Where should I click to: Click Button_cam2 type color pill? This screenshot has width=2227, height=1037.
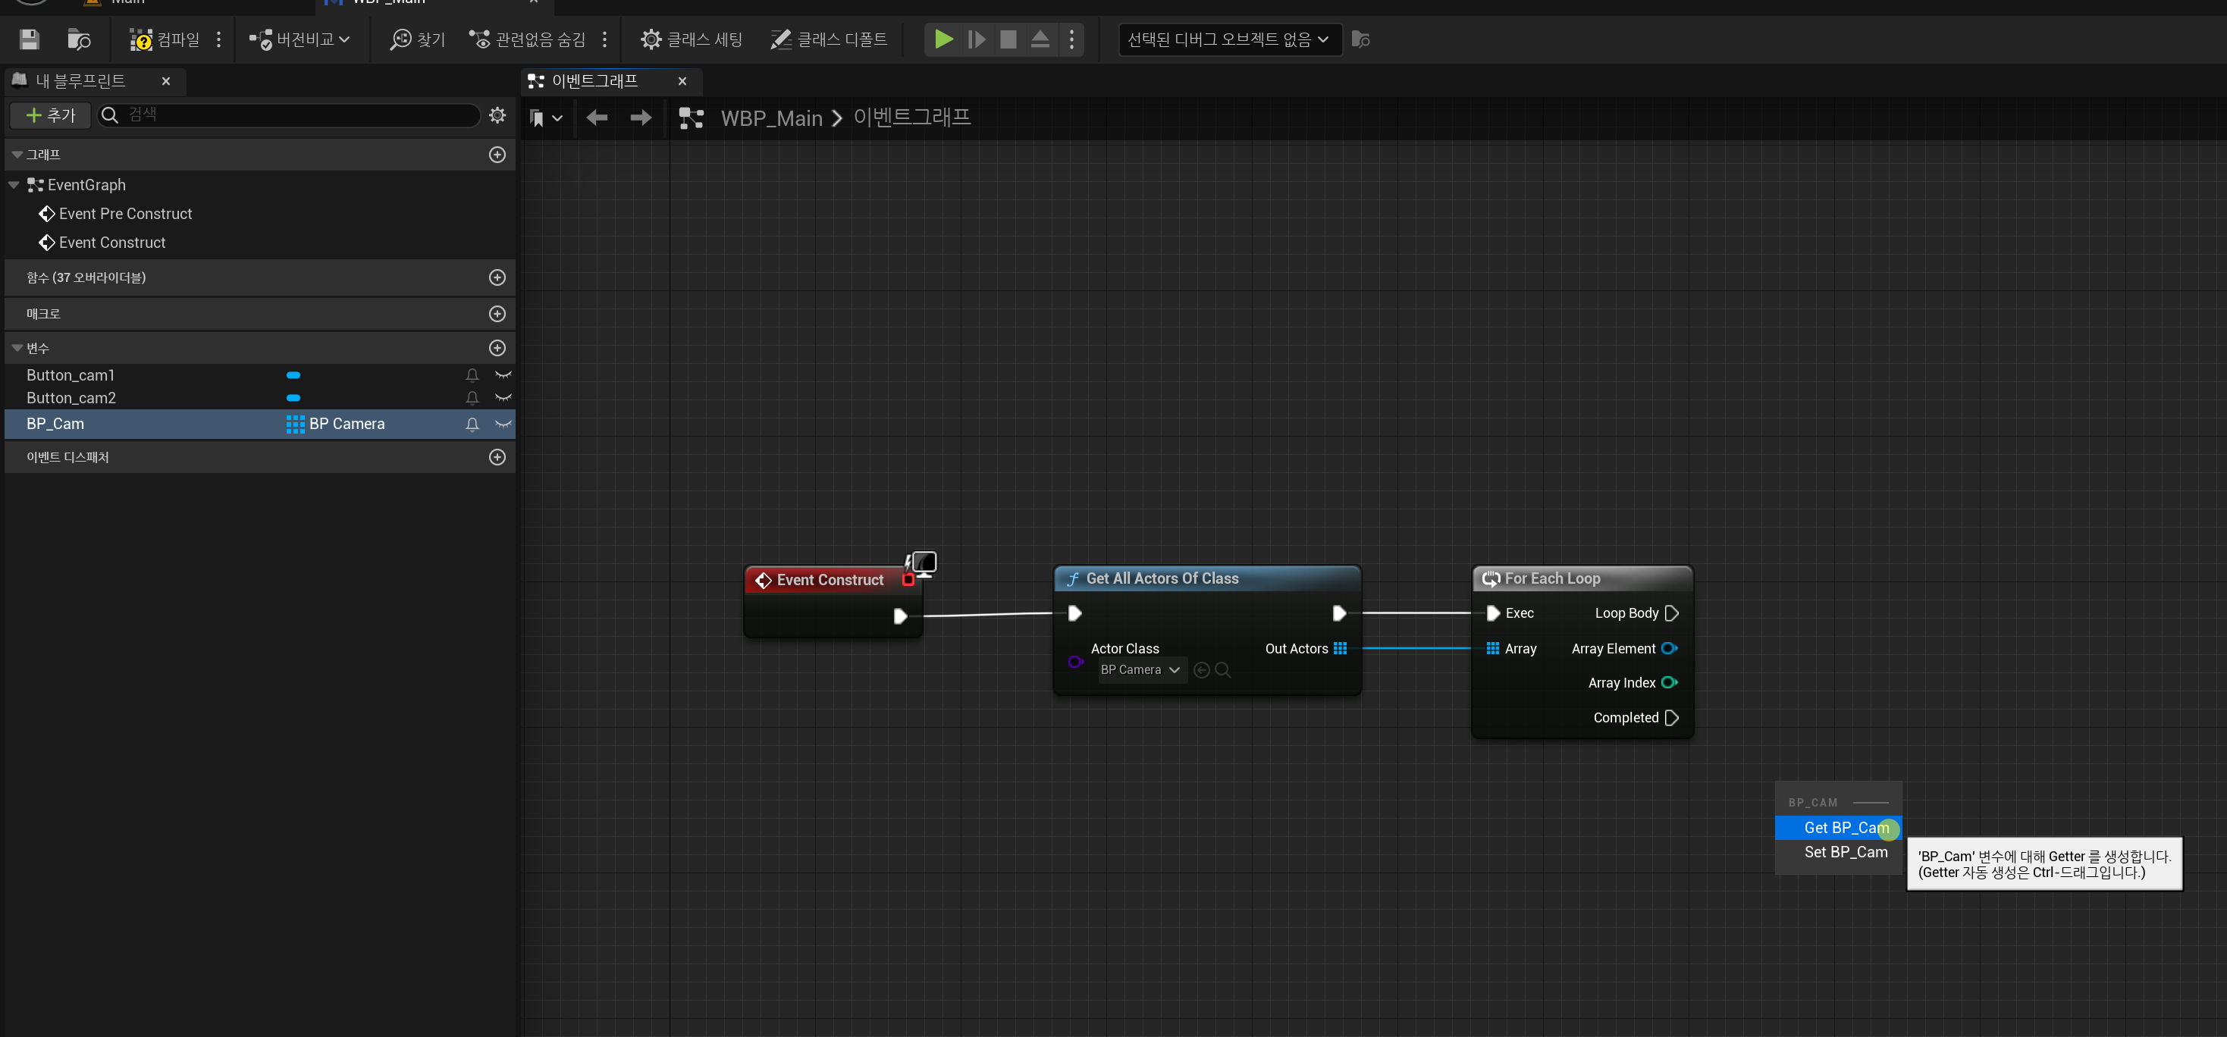coord(294,399)
